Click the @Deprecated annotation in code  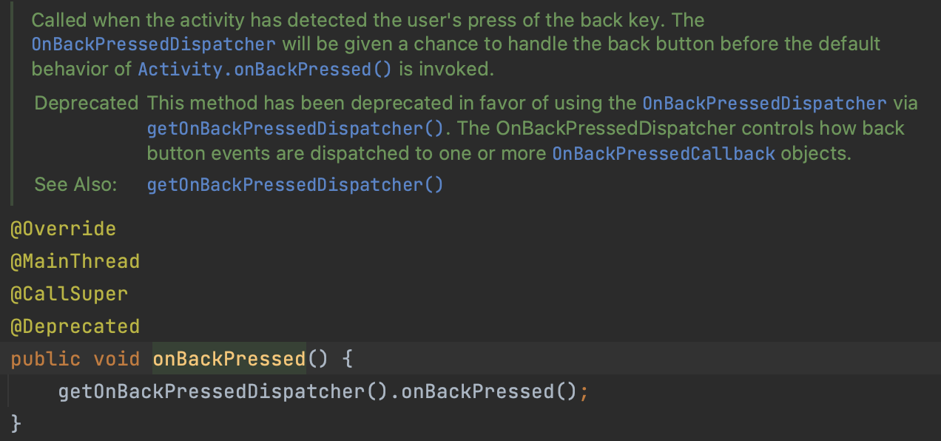tap(75, 326)
